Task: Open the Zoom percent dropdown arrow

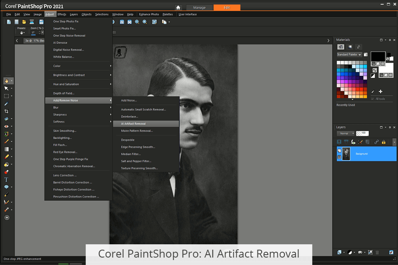Action: [42, 32]
